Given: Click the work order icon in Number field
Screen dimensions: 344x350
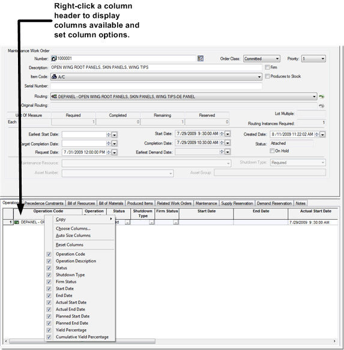Looking at the screenshot, I should (54, 58).
